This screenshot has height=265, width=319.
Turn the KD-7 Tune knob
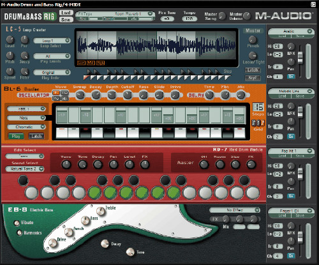coord(66,165)
